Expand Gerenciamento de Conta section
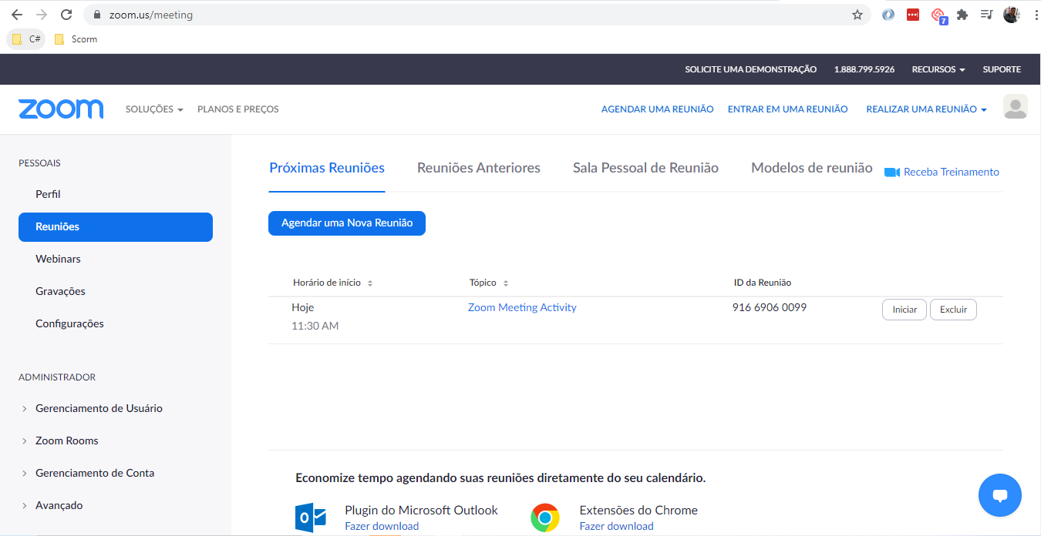The image size is (1041, 536). (x=87, y=473)
